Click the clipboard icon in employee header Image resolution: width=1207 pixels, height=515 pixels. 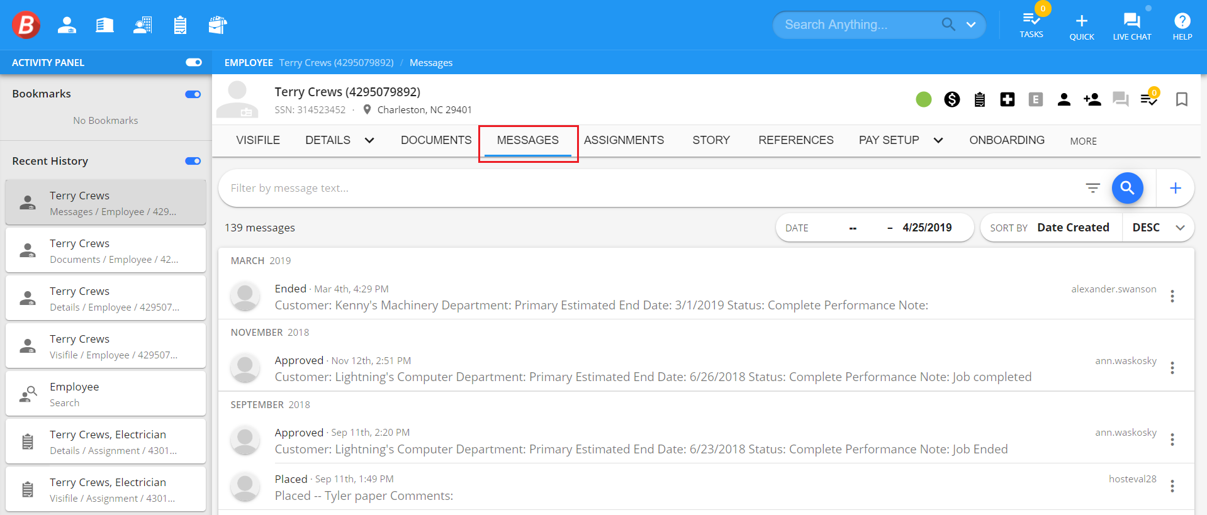tap(980, 99)
